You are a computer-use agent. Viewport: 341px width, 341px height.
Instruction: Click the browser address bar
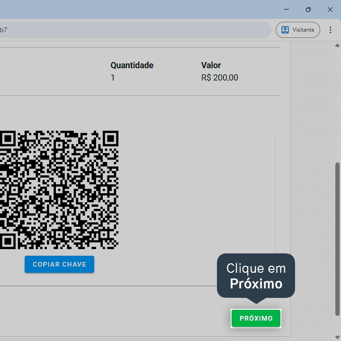tap(135, 30)
